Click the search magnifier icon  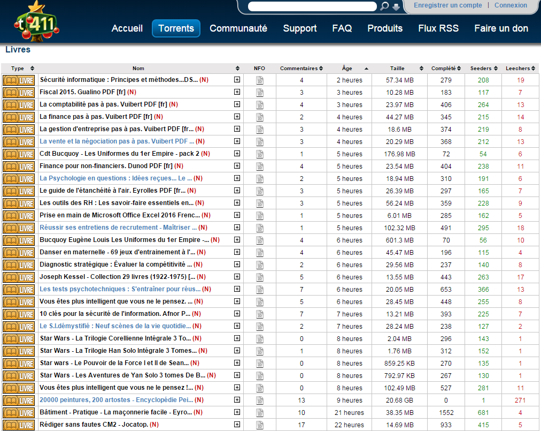[x=384, y=6]
